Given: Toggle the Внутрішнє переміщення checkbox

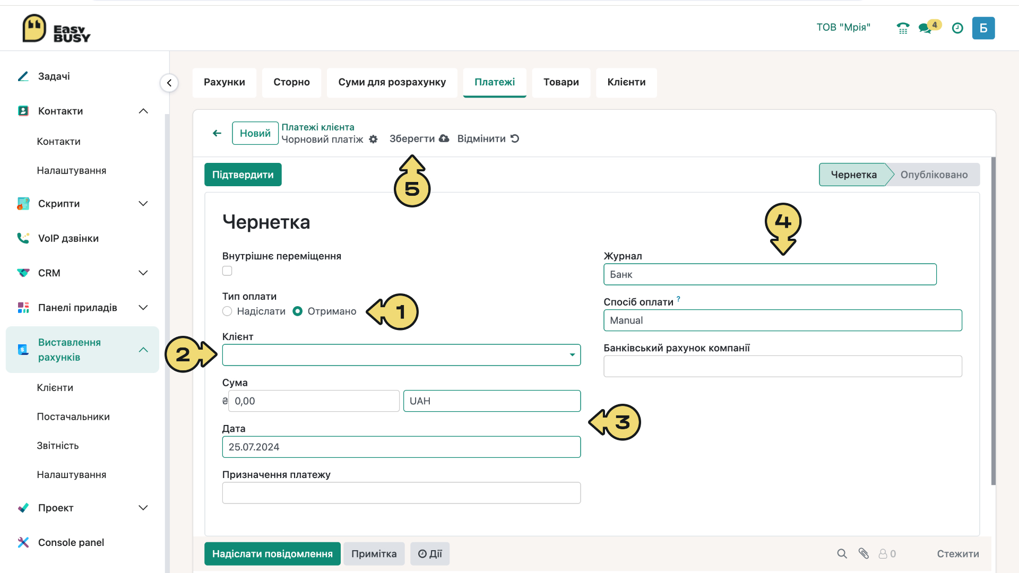Looking at the screenshot, I should pos(227,271).
